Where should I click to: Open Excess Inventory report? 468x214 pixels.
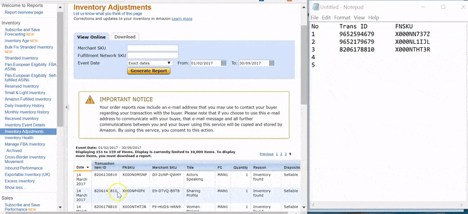point(20,181)
